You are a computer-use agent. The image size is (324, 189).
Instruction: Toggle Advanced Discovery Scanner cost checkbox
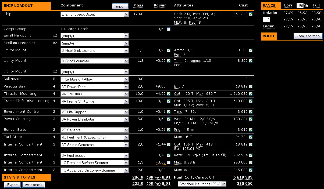pyautogui.click(x=251, y=170)
